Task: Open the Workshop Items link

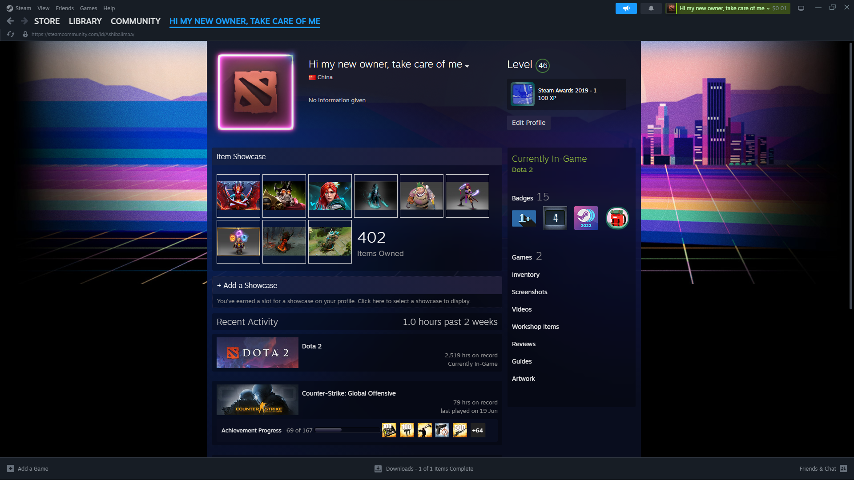Action: 535,327
